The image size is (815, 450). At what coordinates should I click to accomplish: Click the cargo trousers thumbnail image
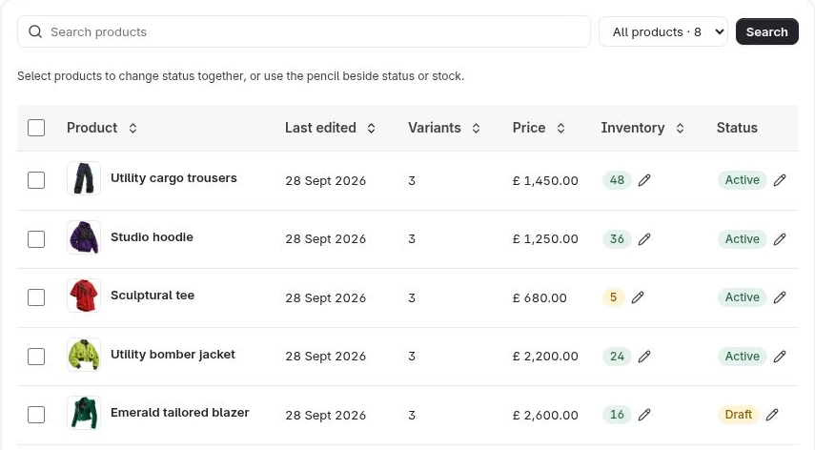point(84,178)
